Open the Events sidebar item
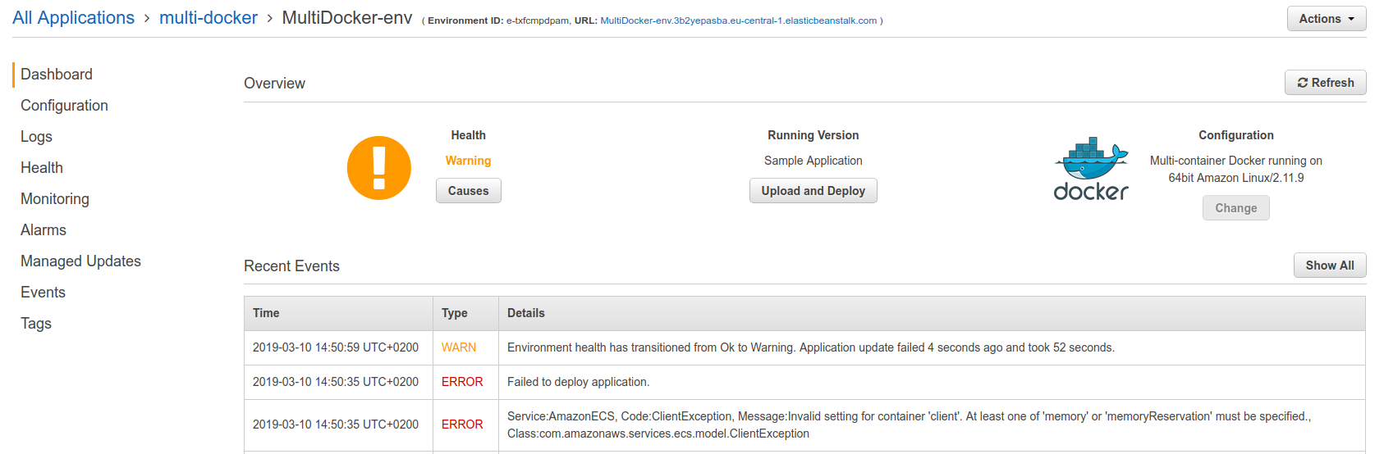The width and height of the screenshot is (1384, 454). point(43,293)
